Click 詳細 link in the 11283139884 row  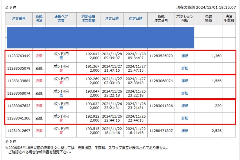click(185, 81)
